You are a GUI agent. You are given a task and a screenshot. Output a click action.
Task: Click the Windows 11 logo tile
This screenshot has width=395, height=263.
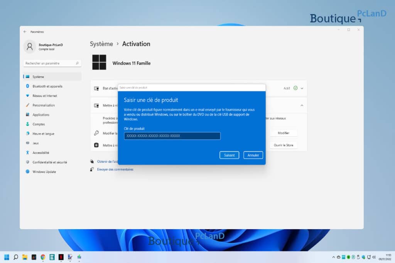[99, 62]
